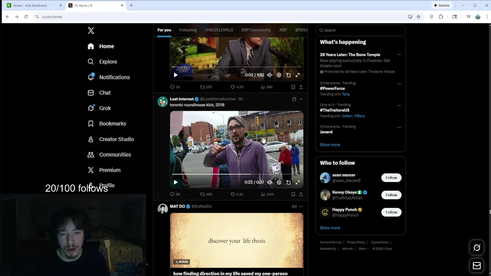
Task: Open Explore from the sidebar
Action: (x=102, y=62)
